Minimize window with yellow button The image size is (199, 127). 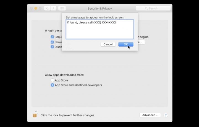(x=36, y=8)
